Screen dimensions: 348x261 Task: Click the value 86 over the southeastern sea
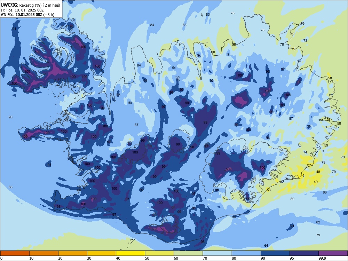tap(325, 192)
